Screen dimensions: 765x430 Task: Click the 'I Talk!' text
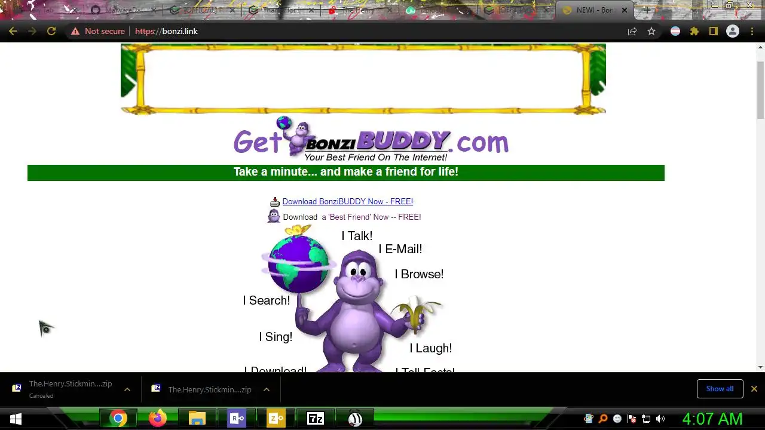tap(357, 236)
